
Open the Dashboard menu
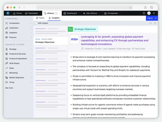click(x=72, y=13)
